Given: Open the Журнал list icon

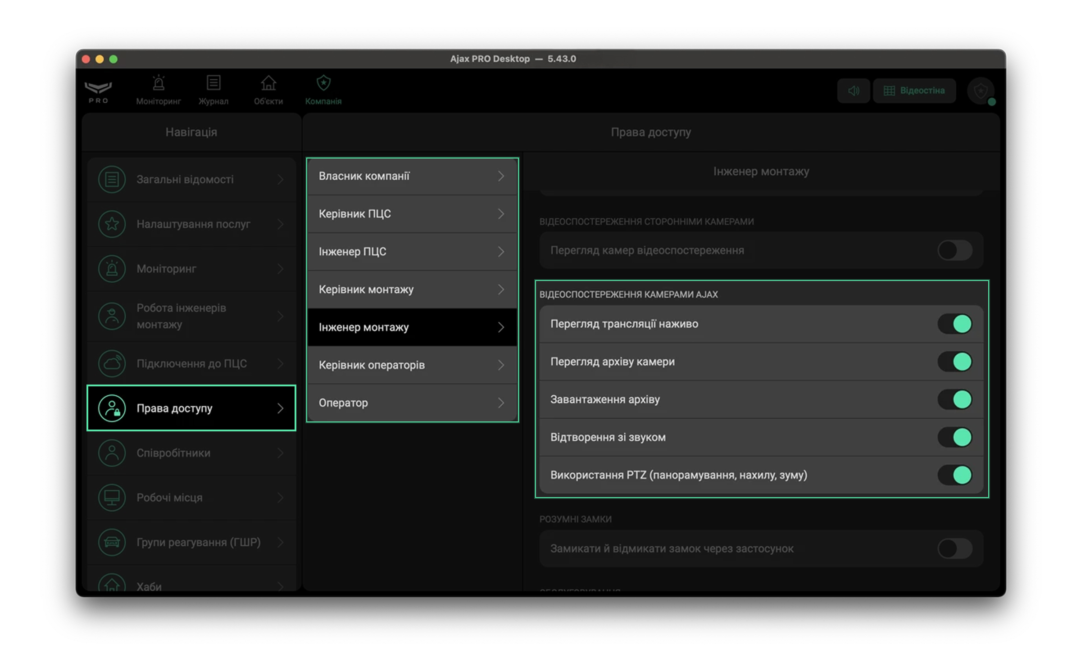Looking at the screenshot, I should [213, 83].
